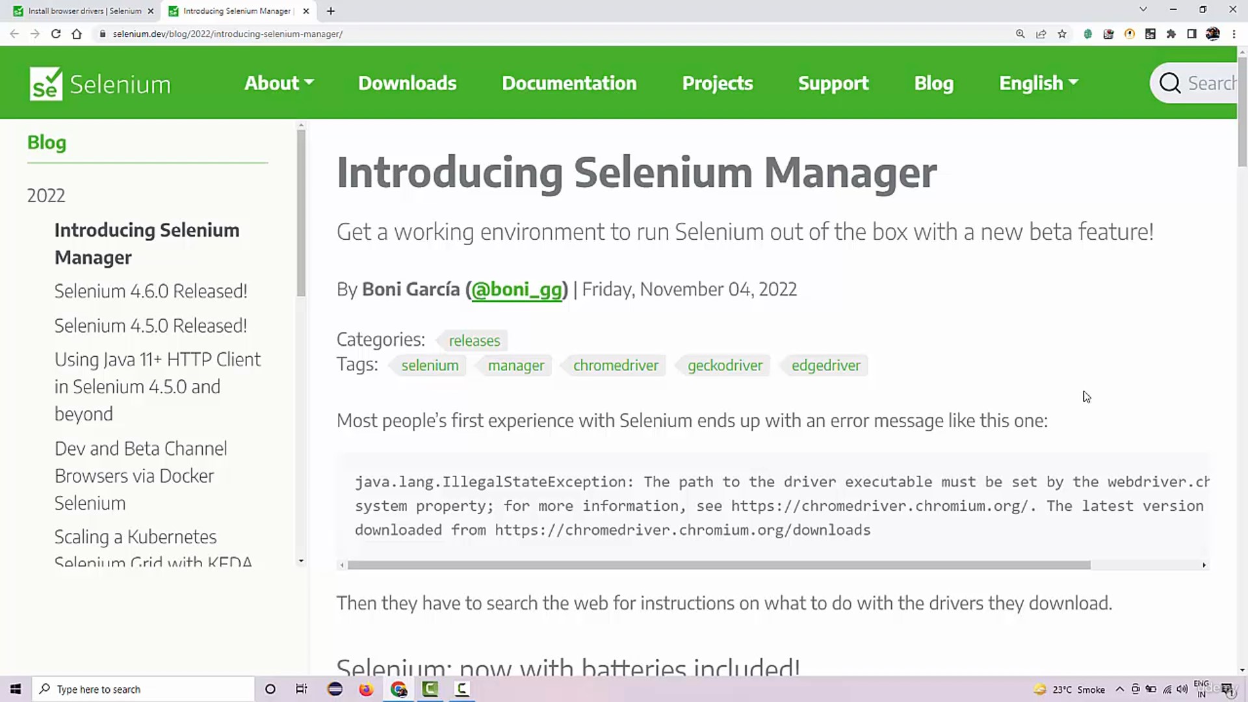Image resolution: width=1248 pixels, height=702 pixels.
Task: Open the tab search chevron
Action: [1143, 10]
